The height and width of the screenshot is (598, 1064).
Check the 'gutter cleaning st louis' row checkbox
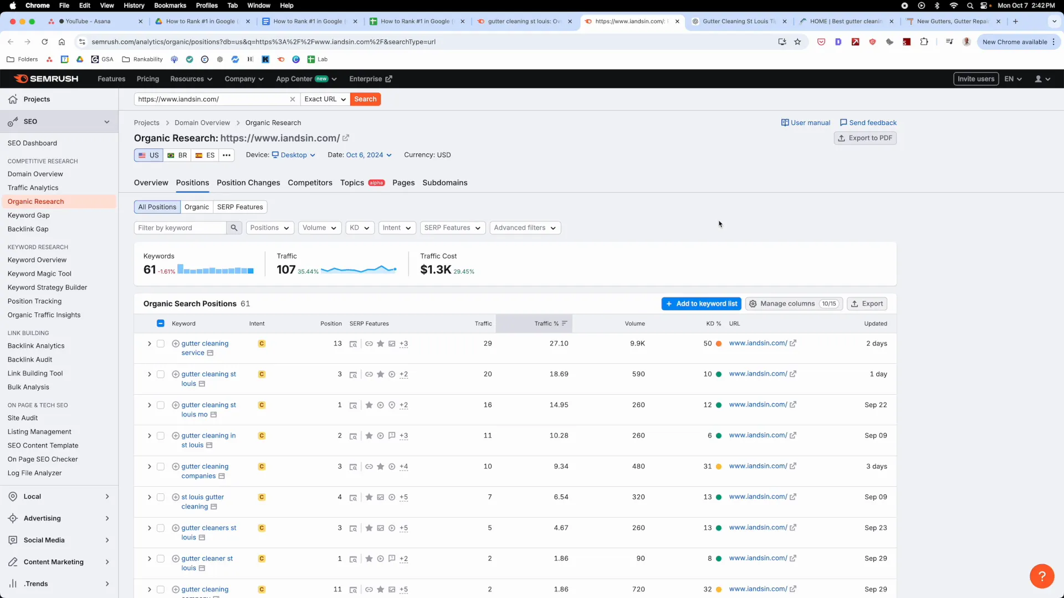160,374
